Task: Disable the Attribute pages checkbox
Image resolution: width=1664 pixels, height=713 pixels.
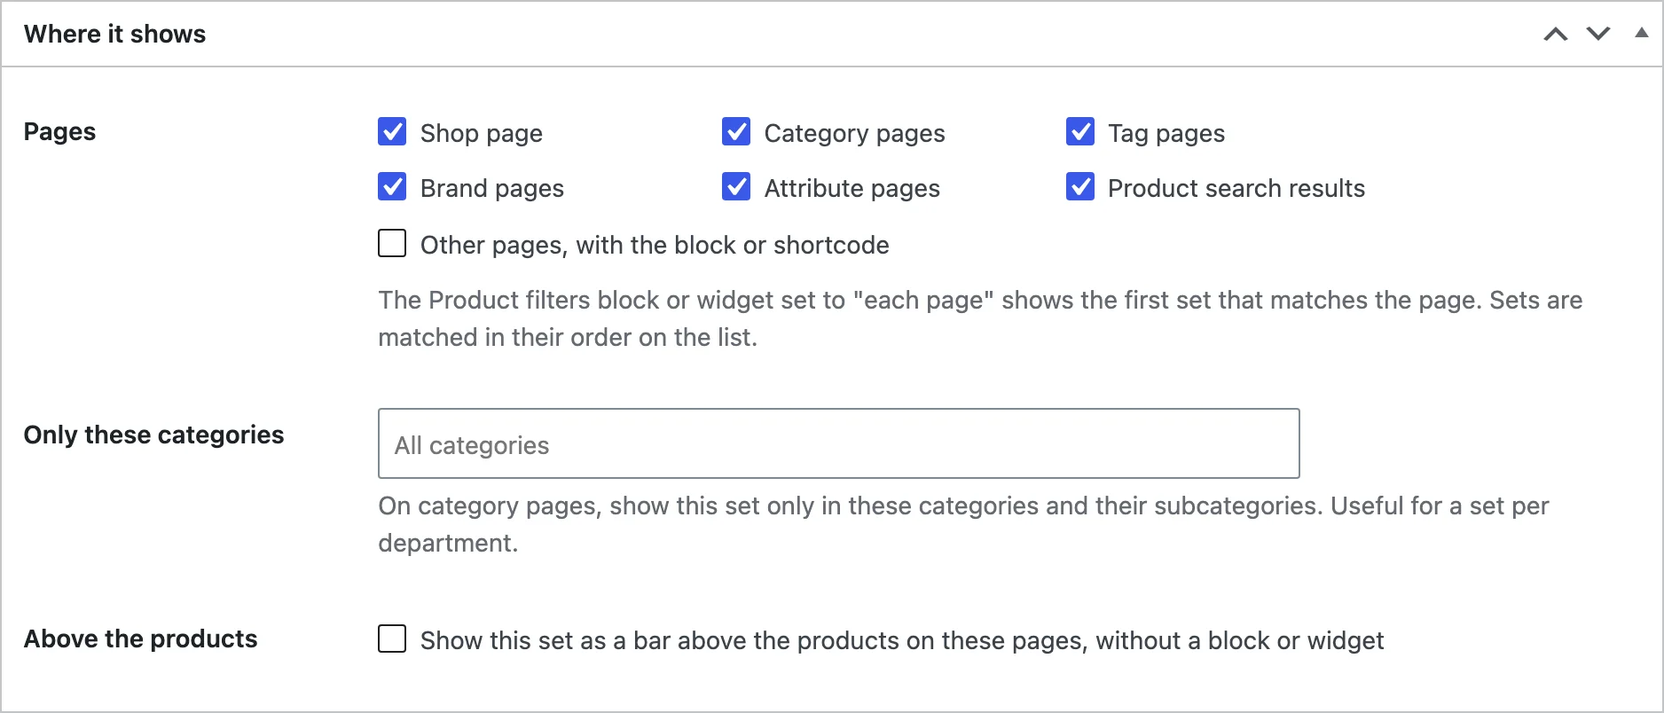Action: 736,186
